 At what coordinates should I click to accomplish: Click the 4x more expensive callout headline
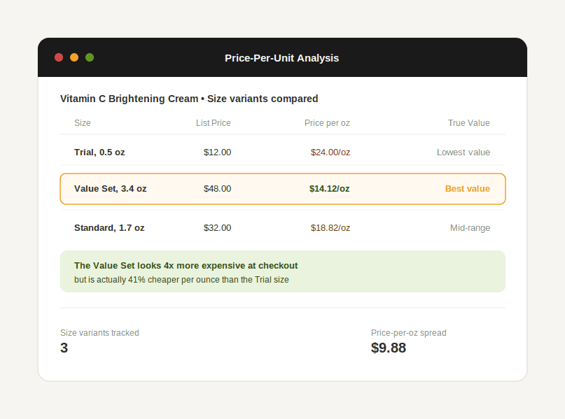(186, 266)
